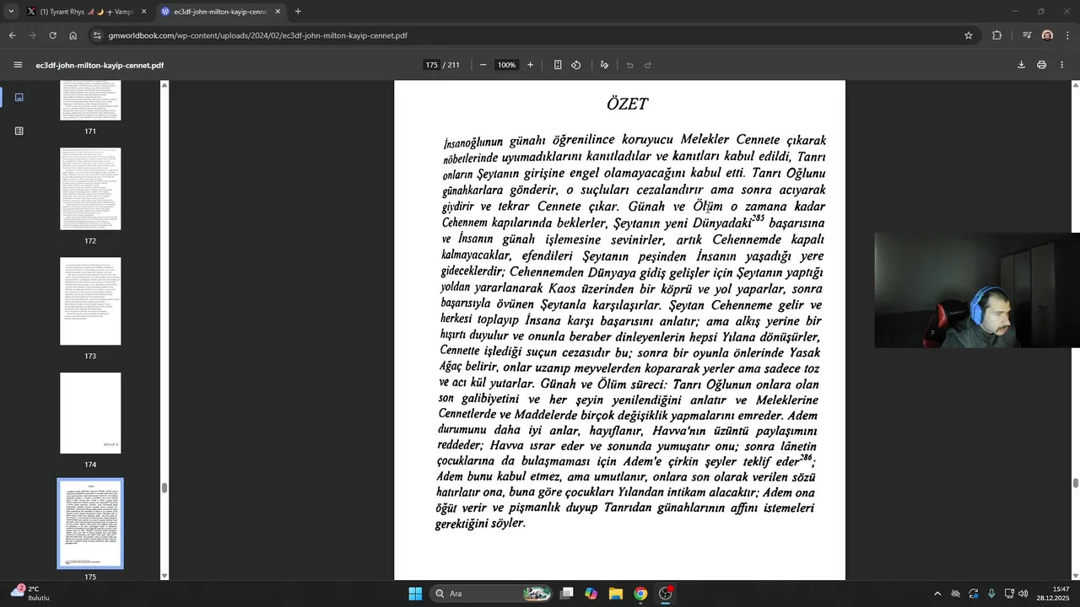
Task: Click the document scroll-up arrow
Action: click(1076, 85)
